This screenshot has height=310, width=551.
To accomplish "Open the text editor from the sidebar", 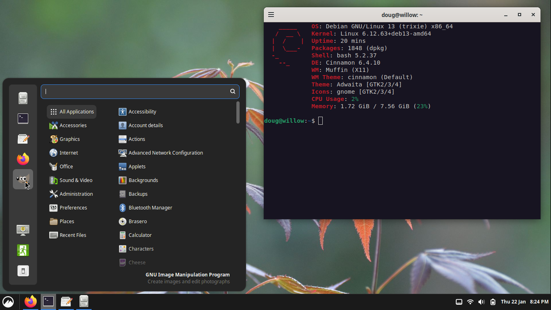I will (x=23, y=139).
